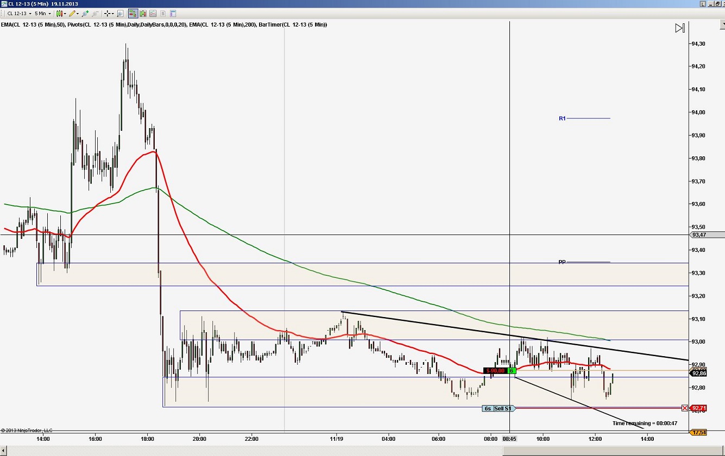Cancel the Sell S1 order with the red X
The width and height of the screenshot is (725, 456).
click(x=684, y=408)
